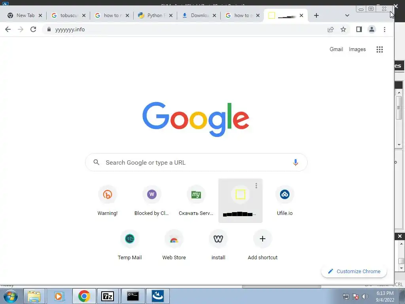This screenshot has height=304, width=405.
Task: Open the Скачать Serv... shortcut
Action: tap(196, 201)
